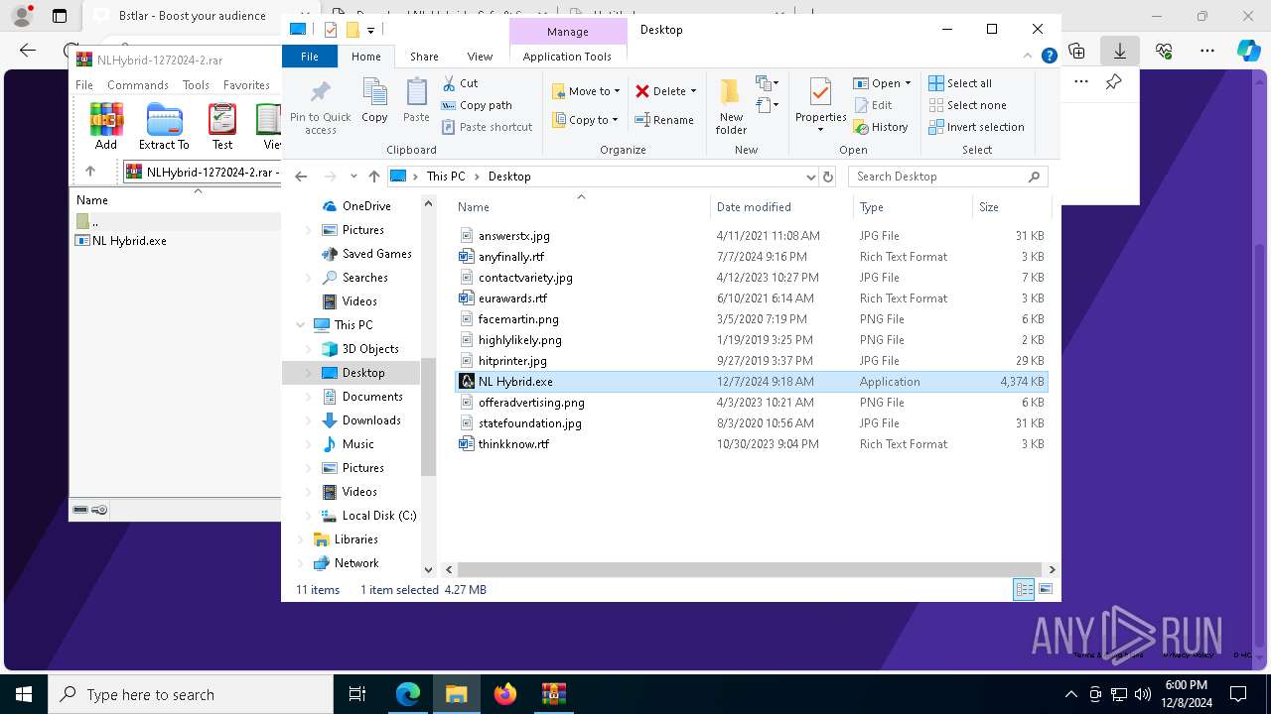Image resolution: width=1271 pixels, height=714 pixels.
Task: Open the WinRAR Tools menu
Action: click(x=196, y=85)
